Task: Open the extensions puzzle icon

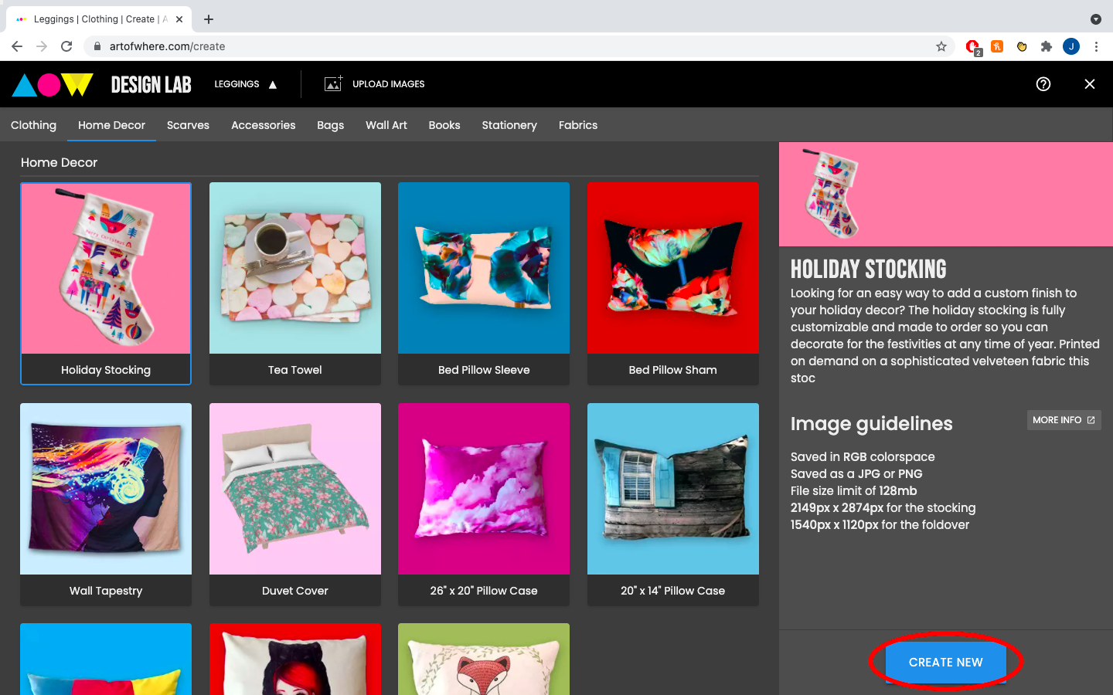Action: point(1047,46)
